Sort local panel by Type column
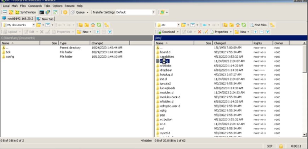The width and height of the screenshot is (308, 149). pyautogui.click(x=74, y=43)
